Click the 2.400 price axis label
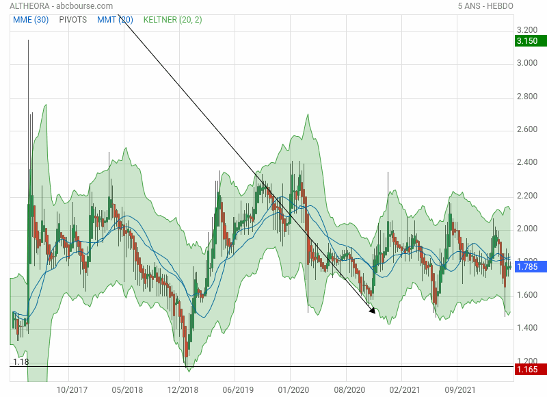 [x=527, y=162]
